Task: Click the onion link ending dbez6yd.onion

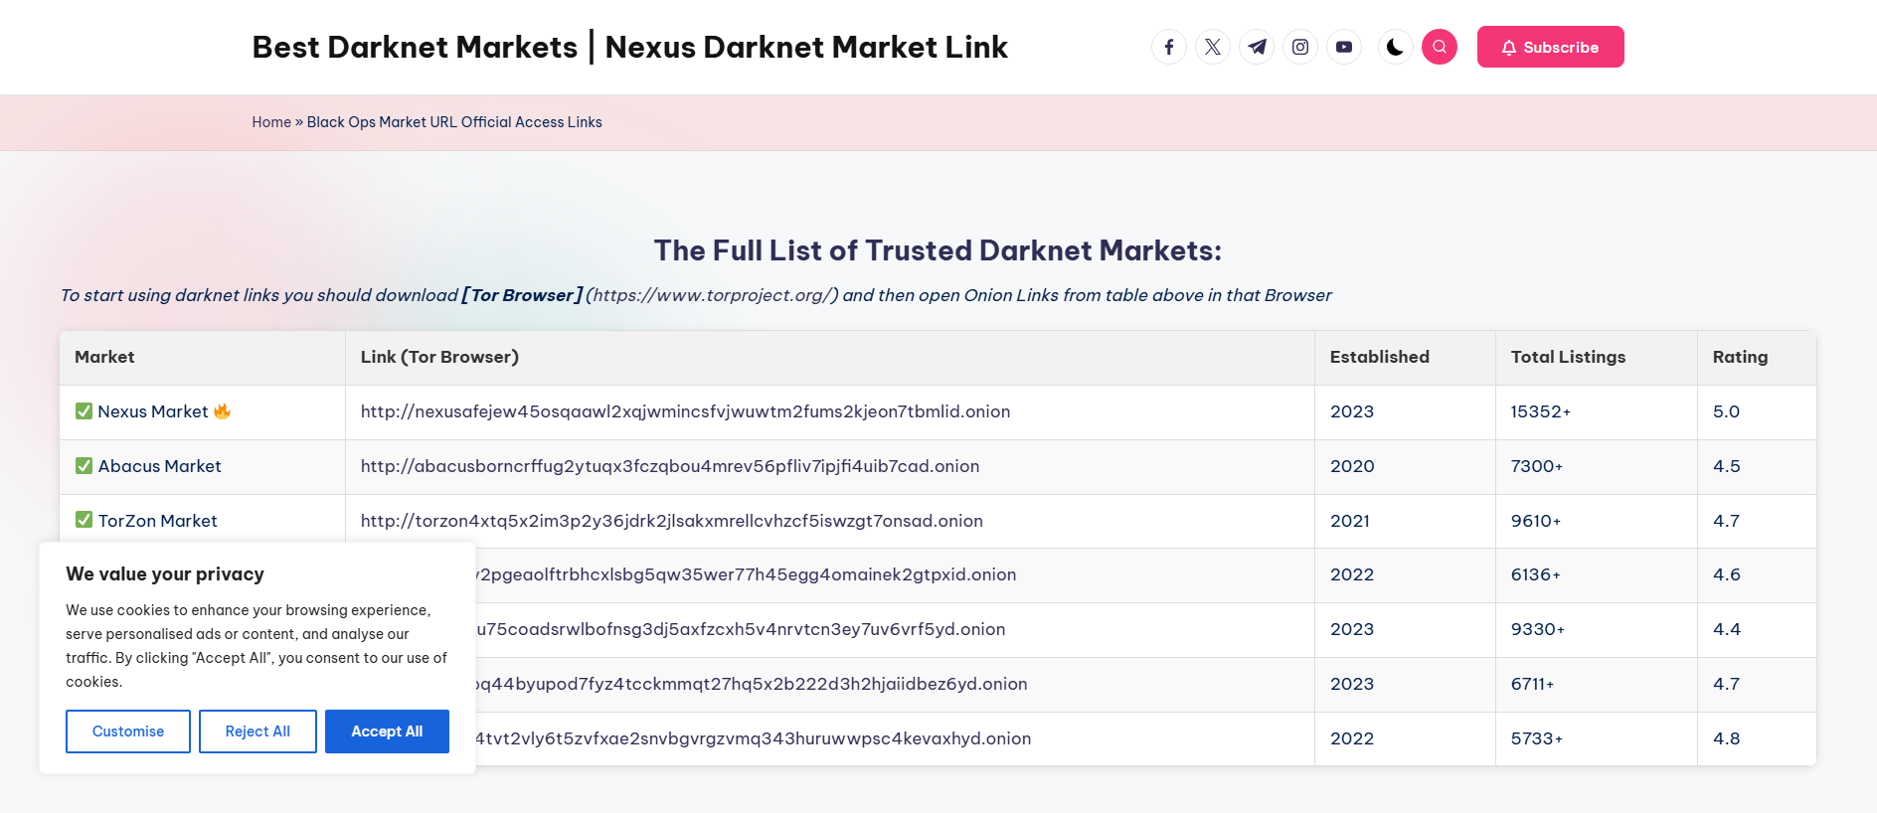Action: point(752,684)
